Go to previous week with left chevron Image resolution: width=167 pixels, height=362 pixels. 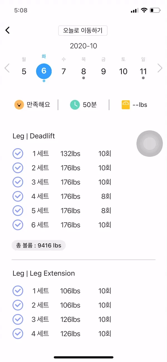click(7, 68)
